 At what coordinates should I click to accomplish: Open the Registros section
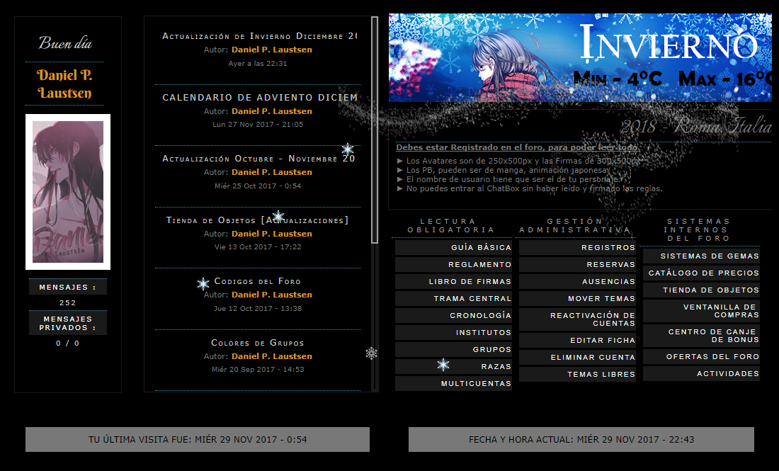pos(577,247)
